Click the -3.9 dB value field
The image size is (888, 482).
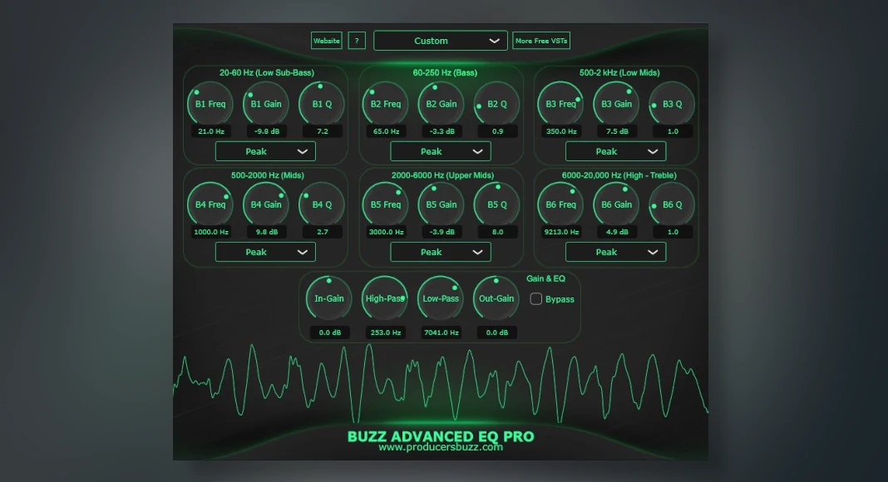[x=442, y=232]
